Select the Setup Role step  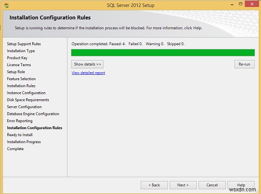point(16,72)
